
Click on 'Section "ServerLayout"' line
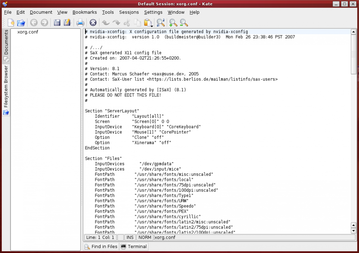click(x=112, y=111)
